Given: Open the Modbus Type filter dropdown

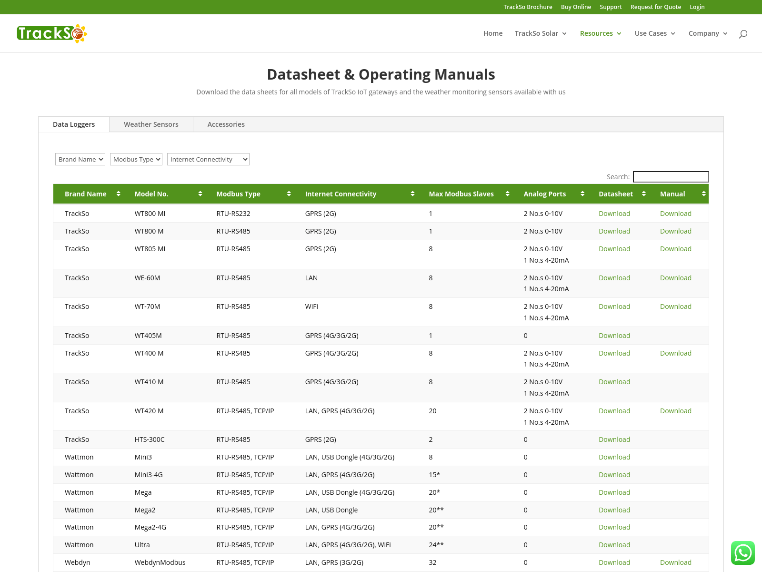Looking at the screenshot, I should point(136,159).
